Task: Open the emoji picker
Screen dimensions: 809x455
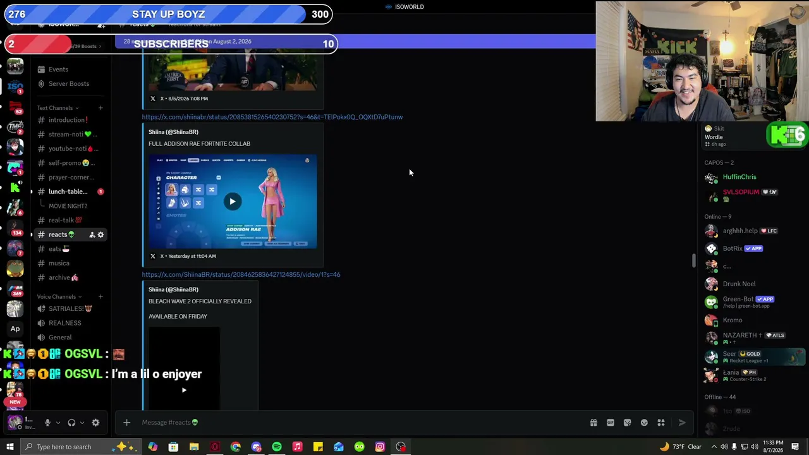Action: 644,423
